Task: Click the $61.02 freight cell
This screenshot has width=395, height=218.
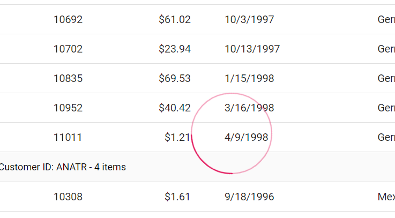Action: click(175, 20)
